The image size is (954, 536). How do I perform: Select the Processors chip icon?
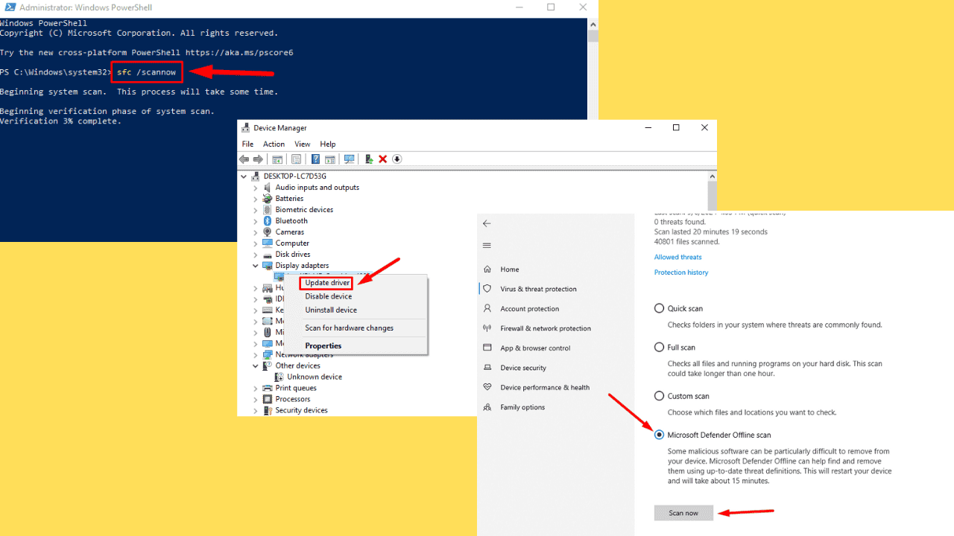point(268,399)
